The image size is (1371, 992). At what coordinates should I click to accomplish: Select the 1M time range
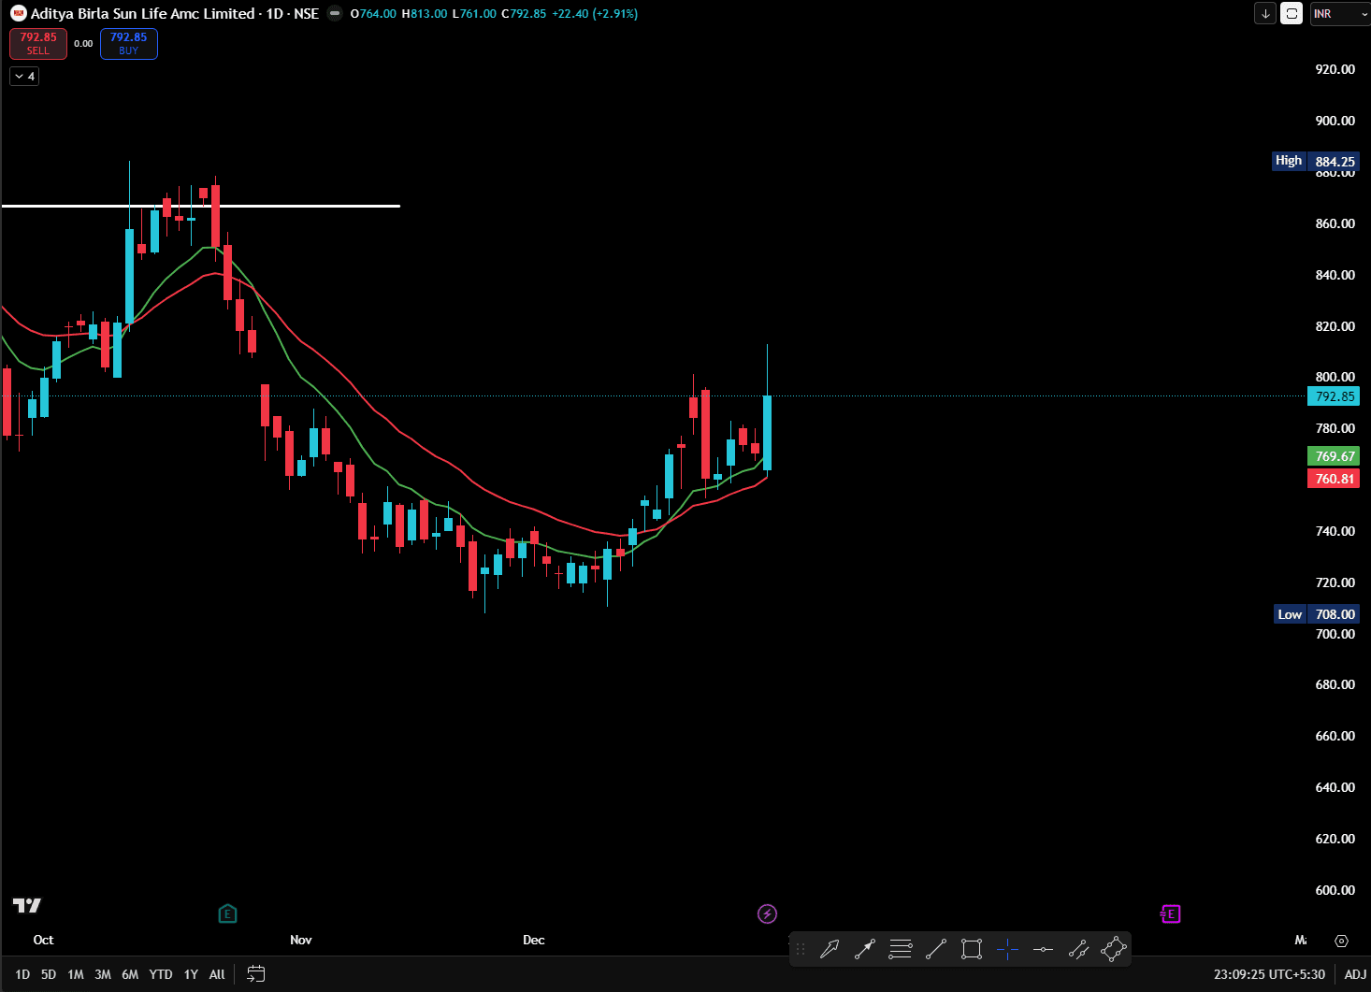click(76, 974)
